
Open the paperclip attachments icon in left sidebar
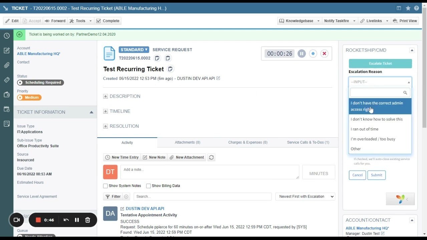tap(7, 65)
